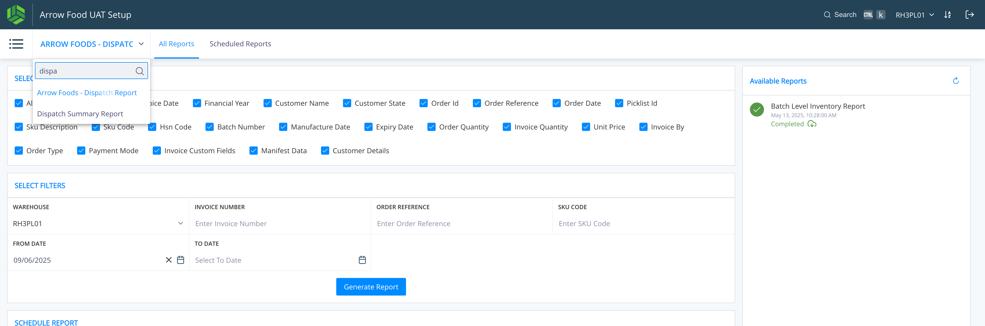The image size is (985, 326).
Task: Disable Invoice Quantity column
Action: [x=507, y=127]
